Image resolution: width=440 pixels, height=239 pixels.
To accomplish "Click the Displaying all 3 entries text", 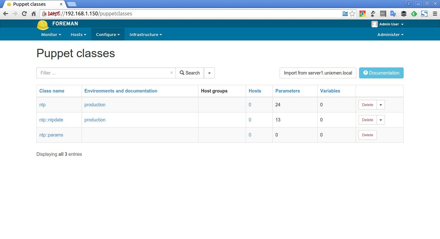I will [59, 154].
